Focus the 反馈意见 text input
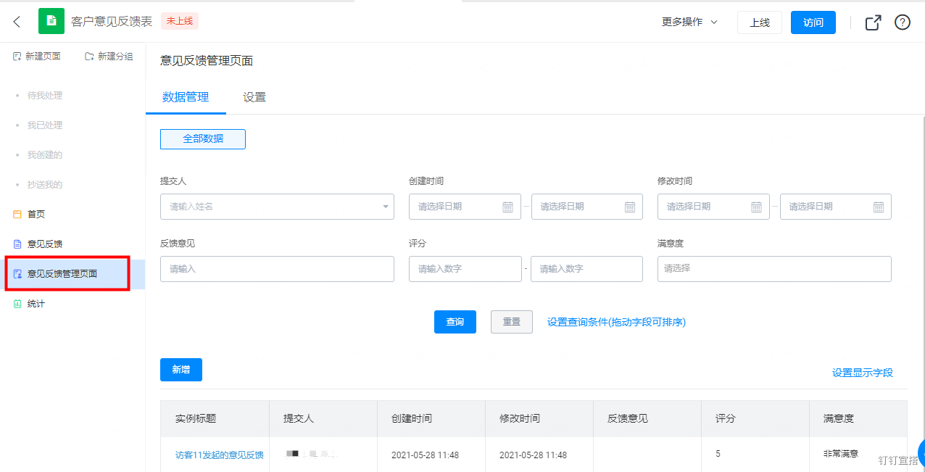 277,269
